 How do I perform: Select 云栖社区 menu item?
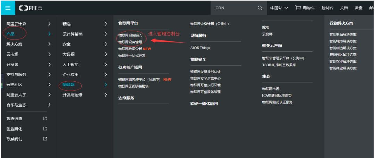click(x=14, y=85)
